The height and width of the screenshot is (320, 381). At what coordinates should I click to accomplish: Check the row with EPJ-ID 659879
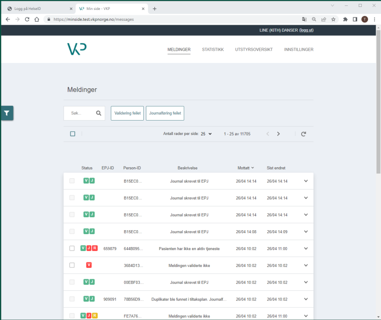(72, 249)
